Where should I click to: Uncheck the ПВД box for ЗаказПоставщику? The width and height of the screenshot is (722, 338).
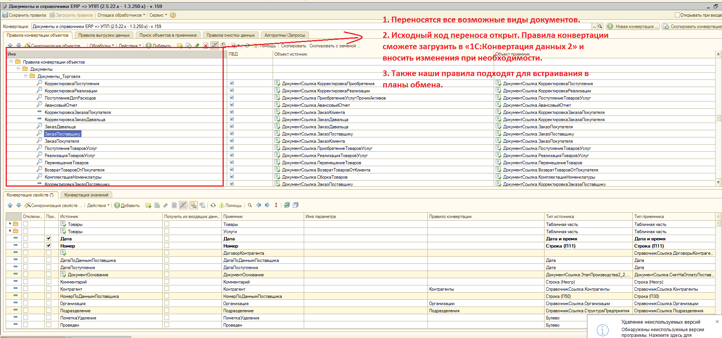(232, 134)
